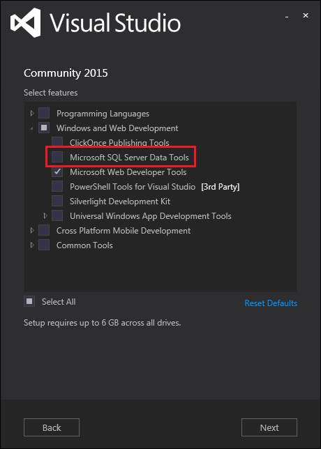Click the Select features caption
This screenshot has height=449, width=321.
click(51, 93)
